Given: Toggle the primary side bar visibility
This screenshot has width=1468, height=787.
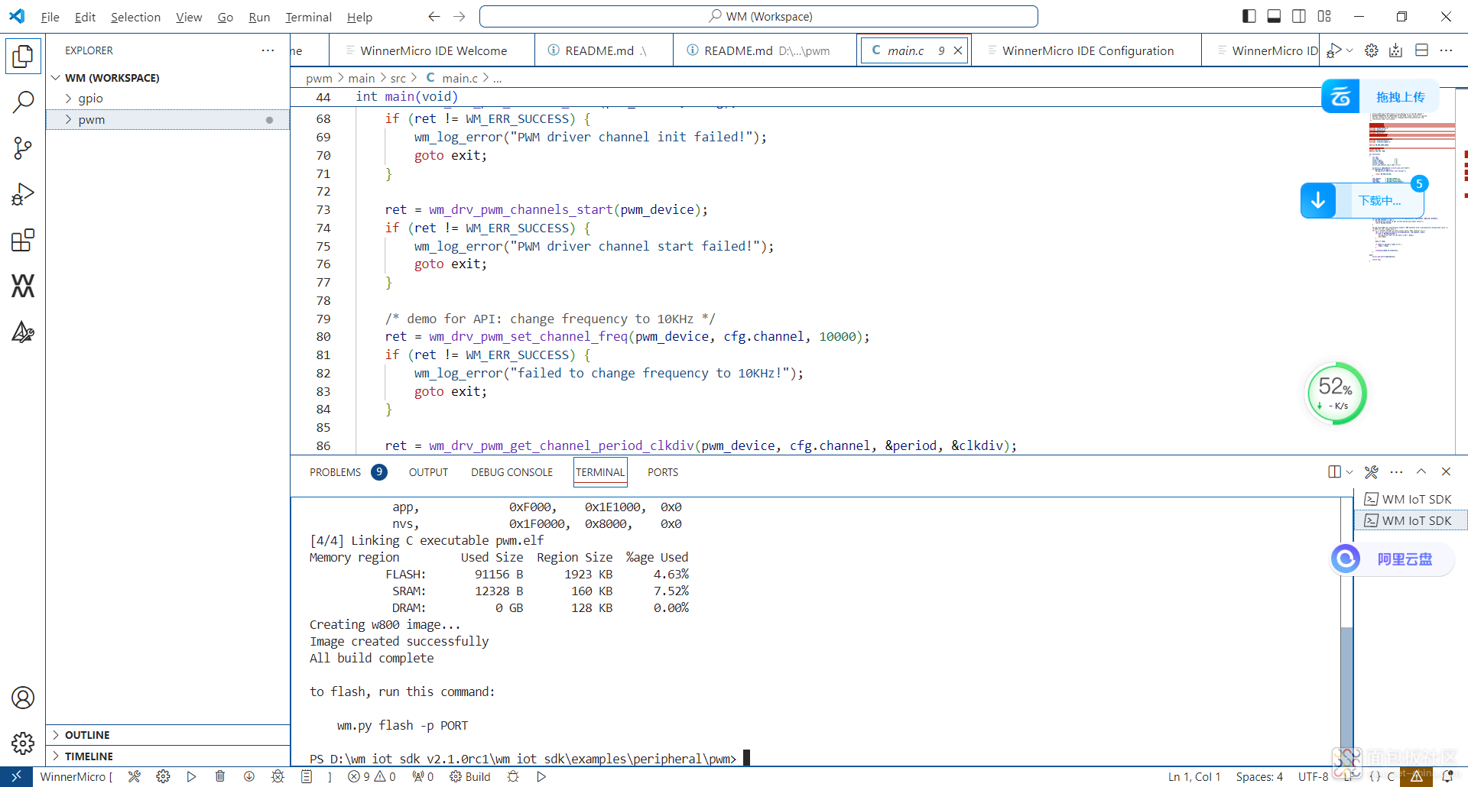Looking at the screenshot, I should (1249, 16).
